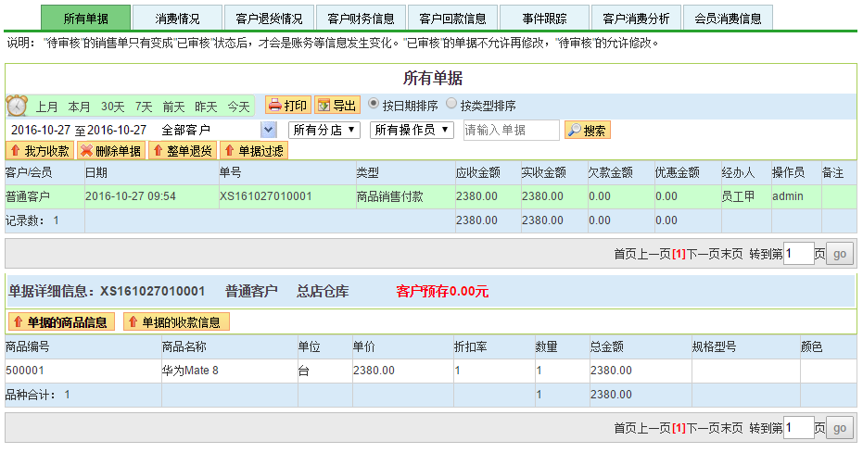
Task: Click the 请输入单据 search input field
Action: click(x=511, y=130)
